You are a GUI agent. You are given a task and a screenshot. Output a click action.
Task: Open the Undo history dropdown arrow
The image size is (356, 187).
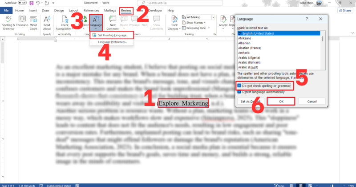[42, 3]
